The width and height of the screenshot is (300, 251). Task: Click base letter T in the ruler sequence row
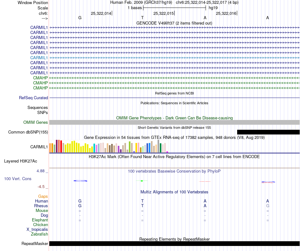click(x=142, y=18)
